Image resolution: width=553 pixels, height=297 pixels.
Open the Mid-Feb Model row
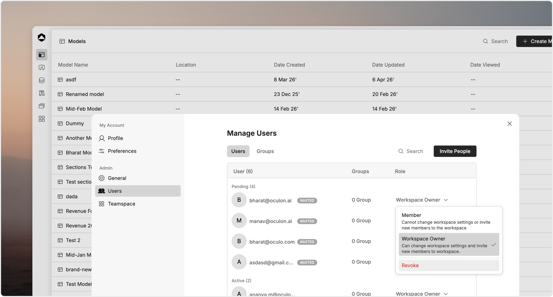coord(302,109)
